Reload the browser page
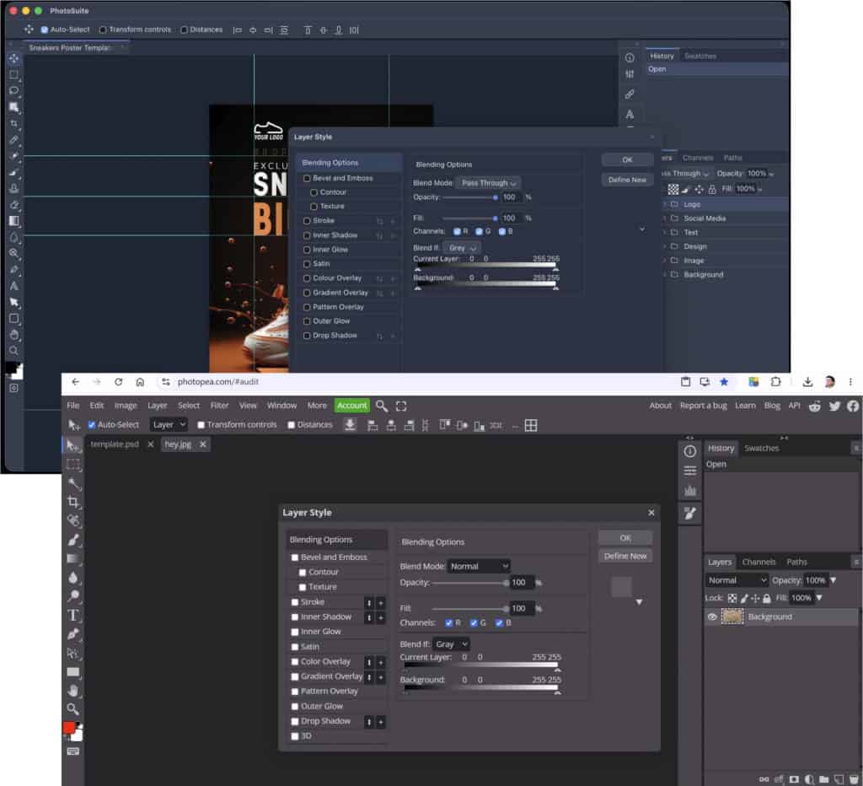Image resolution: width=863 pixels, height=786 pixels. click(118, 382)
